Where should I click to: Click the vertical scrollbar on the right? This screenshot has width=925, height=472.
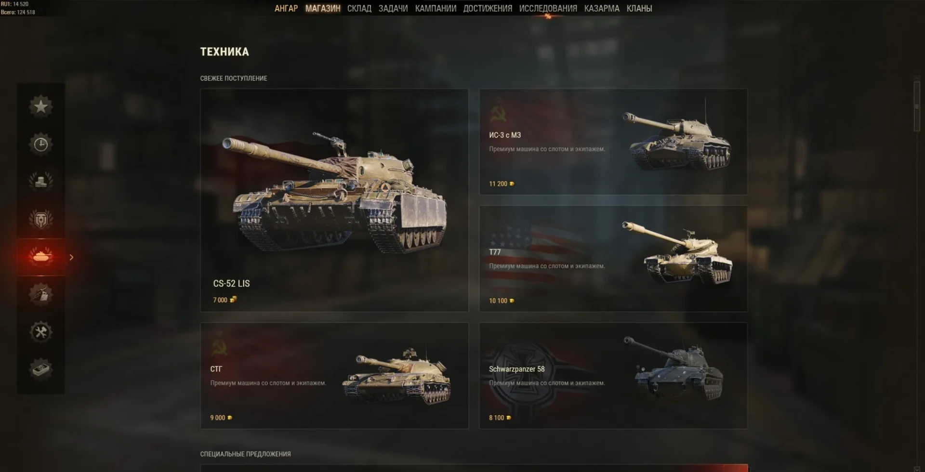(x=917, y=106)
